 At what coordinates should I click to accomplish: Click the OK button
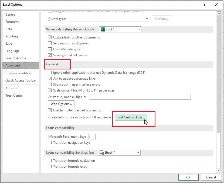188,177
